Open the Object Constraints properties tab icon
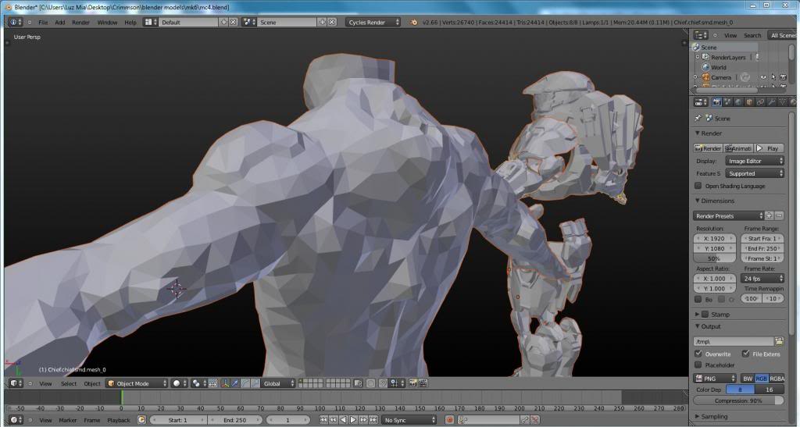Image resolution: width=800 pixels, height=427 pixels. pyautogui.click(x=760, y=102)
